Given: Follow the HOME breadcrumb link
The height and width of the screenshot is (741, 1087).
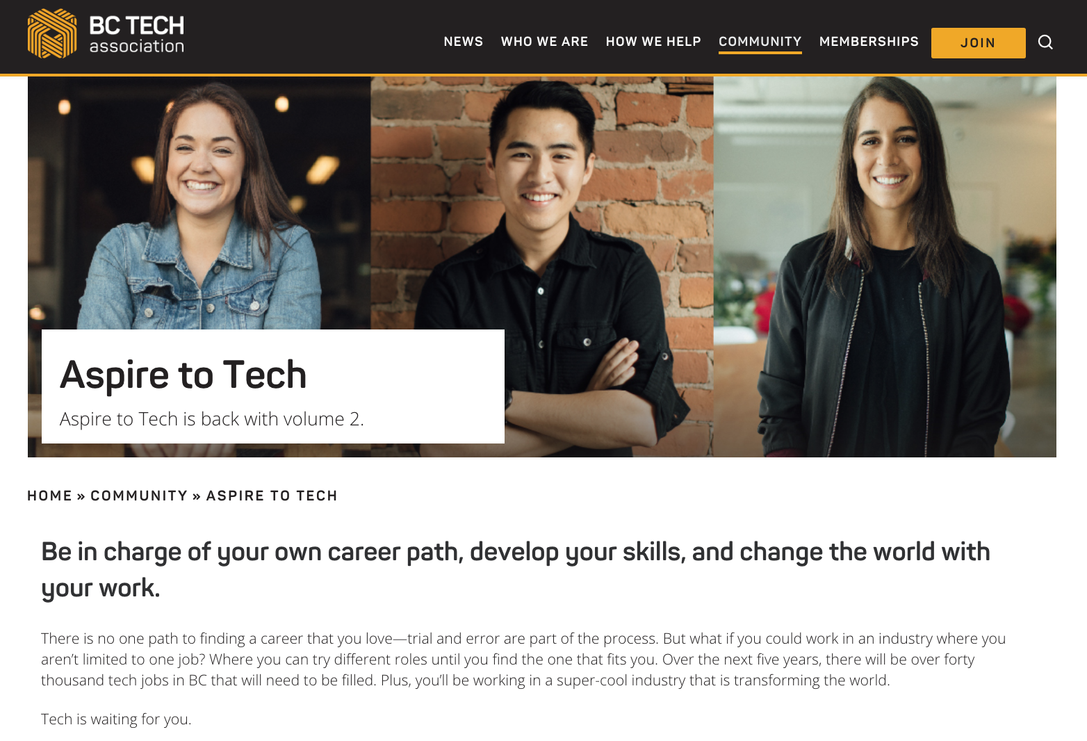Looking at the screenshot, I should pos(50,496).
